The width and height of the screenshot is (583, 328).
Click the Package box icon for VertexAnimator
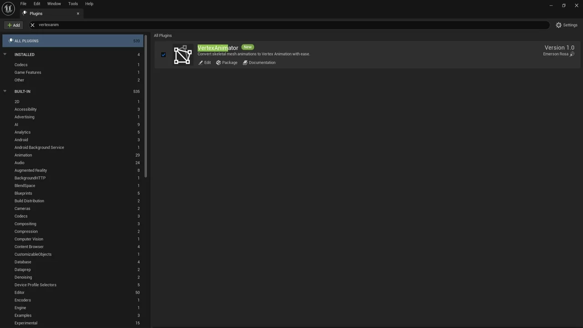[219, 62]
